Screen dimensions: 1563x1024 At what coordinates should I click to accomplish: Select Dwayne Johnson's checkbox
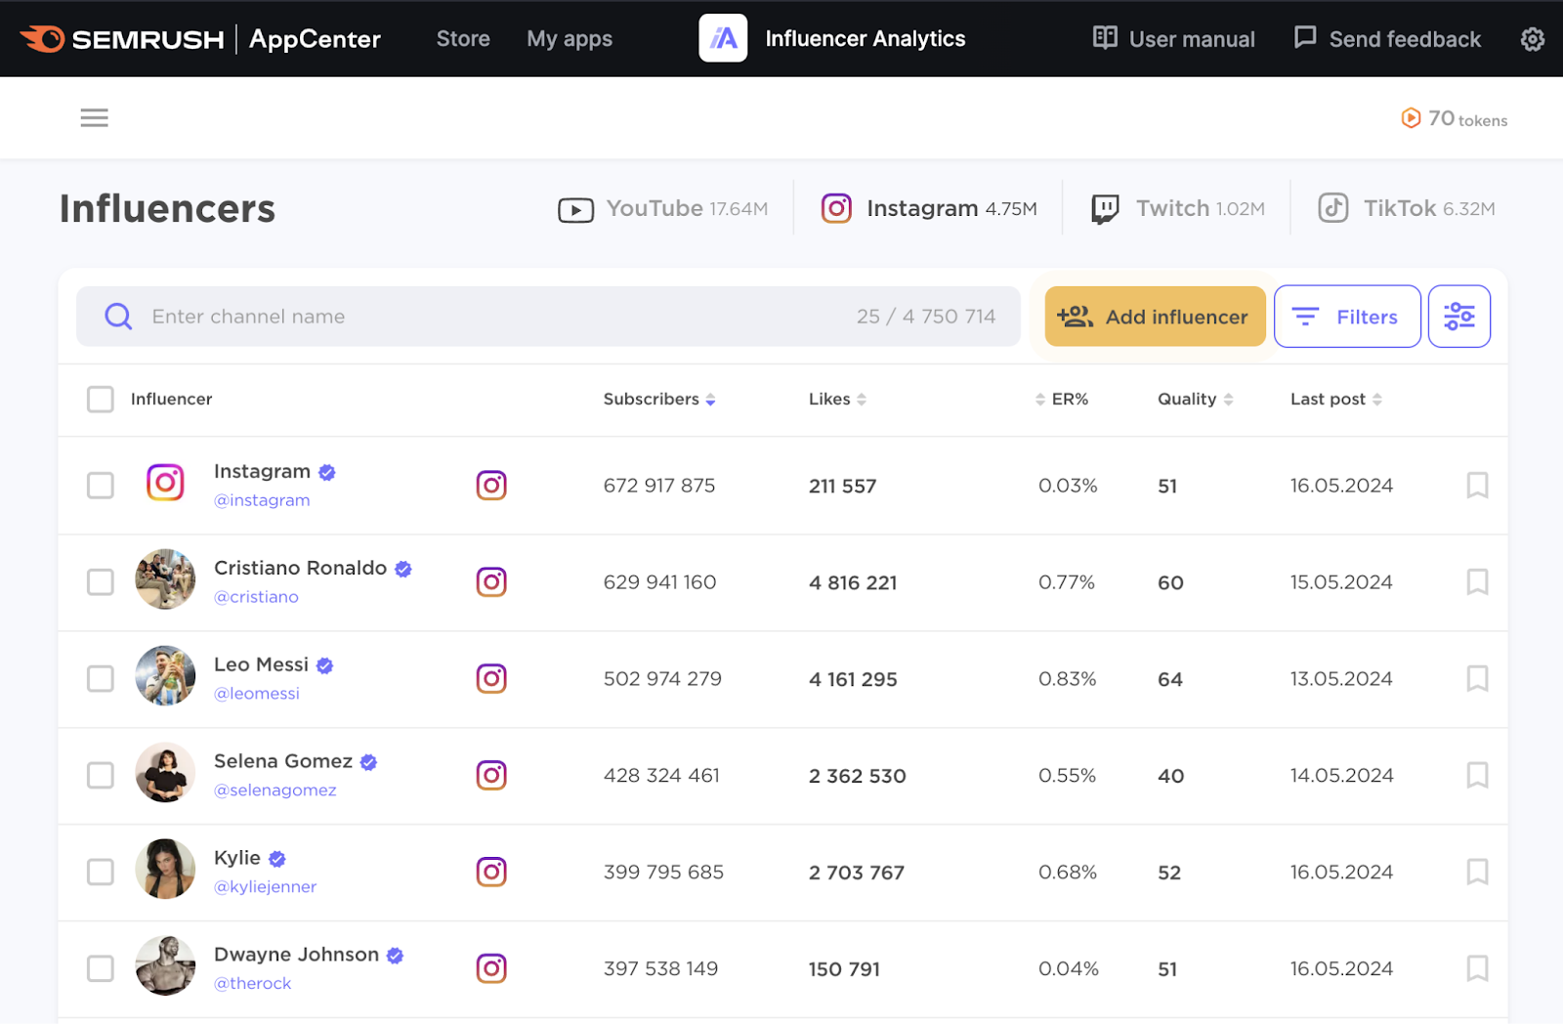[100, 968]
